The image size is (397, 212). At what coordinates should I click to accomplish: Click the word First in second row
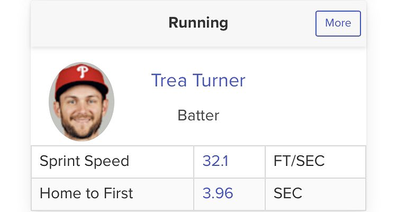tap(119, 193)
